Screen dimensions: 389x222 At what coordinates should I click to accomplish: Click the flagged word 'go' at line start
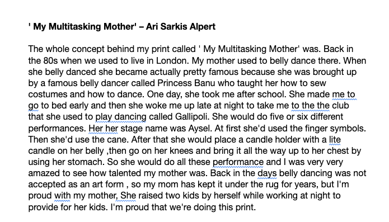33,106
